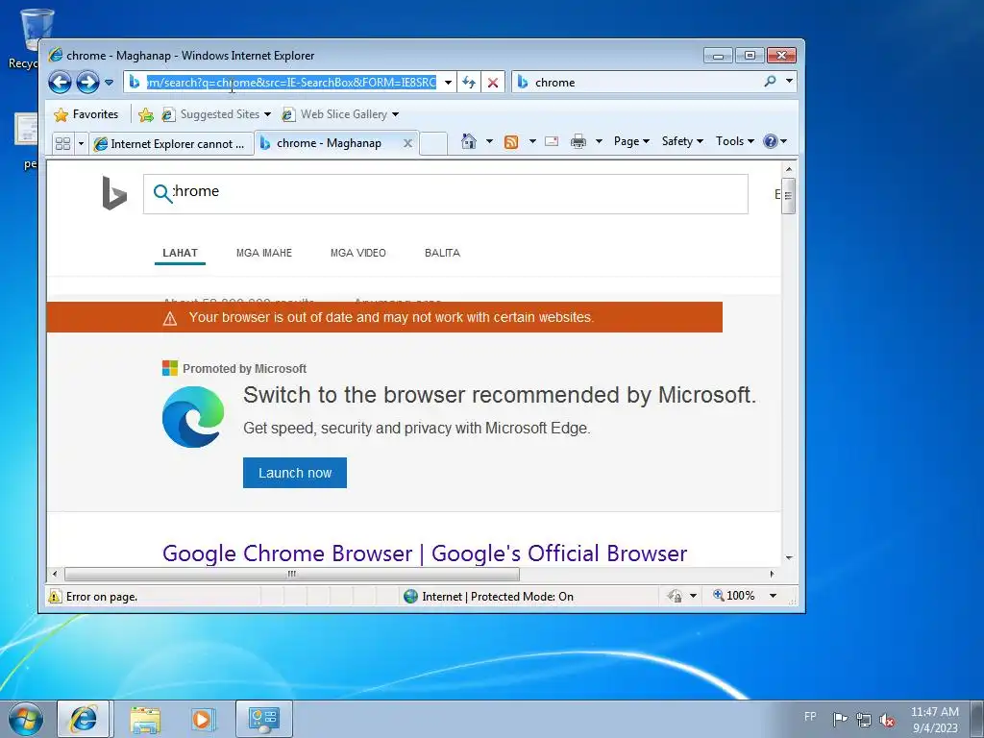Click inside the Bing search text field
The width and height of the screenshot is (984, 738).
coord(446,194)
